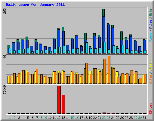Click the red 'KBytes' legend label

[x=150, y=109]
